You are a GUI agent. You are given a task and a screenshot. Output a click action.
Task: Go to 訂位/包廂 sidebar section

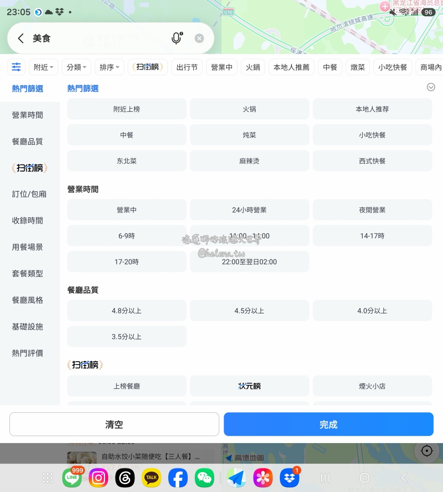click(x=29, y=194)
